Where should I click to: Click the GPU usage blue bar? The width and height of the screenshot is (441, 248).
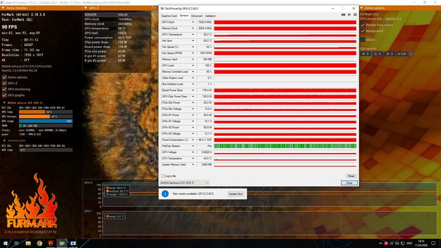coord(45,121)
